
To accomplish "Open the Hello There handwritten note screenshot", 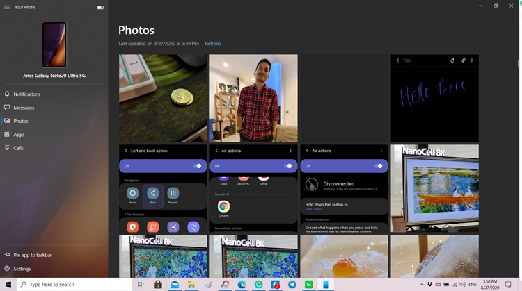I will [x=435, y=99].
